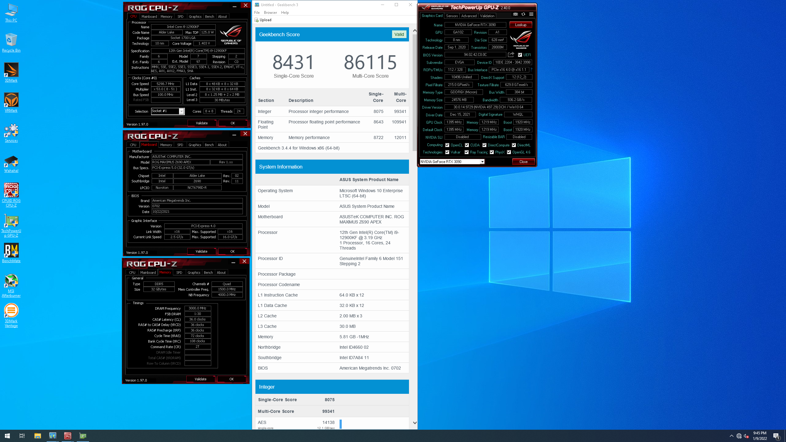The height and width of the screenshot is (442, 786).
Task: Open File Explorer from the taskbar
Action: (37, 436)
